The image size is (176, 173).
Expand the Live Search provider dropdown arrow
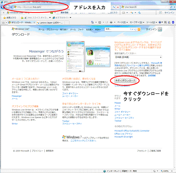pos(174,7)
